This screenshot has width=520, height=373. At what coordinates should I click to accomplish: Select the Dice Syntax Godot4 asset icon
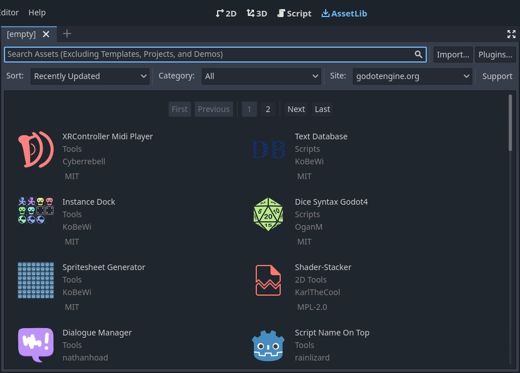pos(268,214)
